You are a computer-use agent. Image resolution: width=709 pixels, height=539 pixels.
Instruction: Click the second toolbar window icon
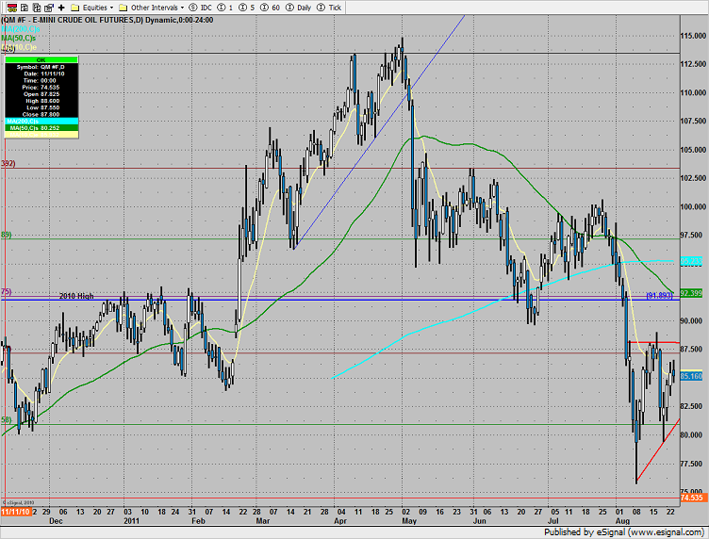click(x=25, y=8)
